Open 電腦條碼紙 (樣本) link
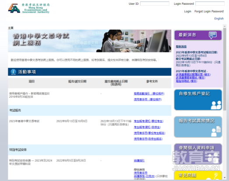Image resolution: width=229 pixels, height=181 pixels. coord(187,81)
